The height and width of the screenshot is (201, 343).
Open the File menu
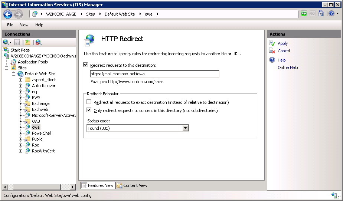coord(10,25)
